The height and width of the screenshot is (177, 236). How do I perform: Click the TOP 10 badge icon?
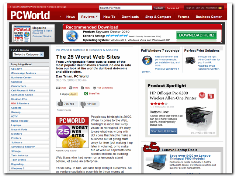(211, 96)
